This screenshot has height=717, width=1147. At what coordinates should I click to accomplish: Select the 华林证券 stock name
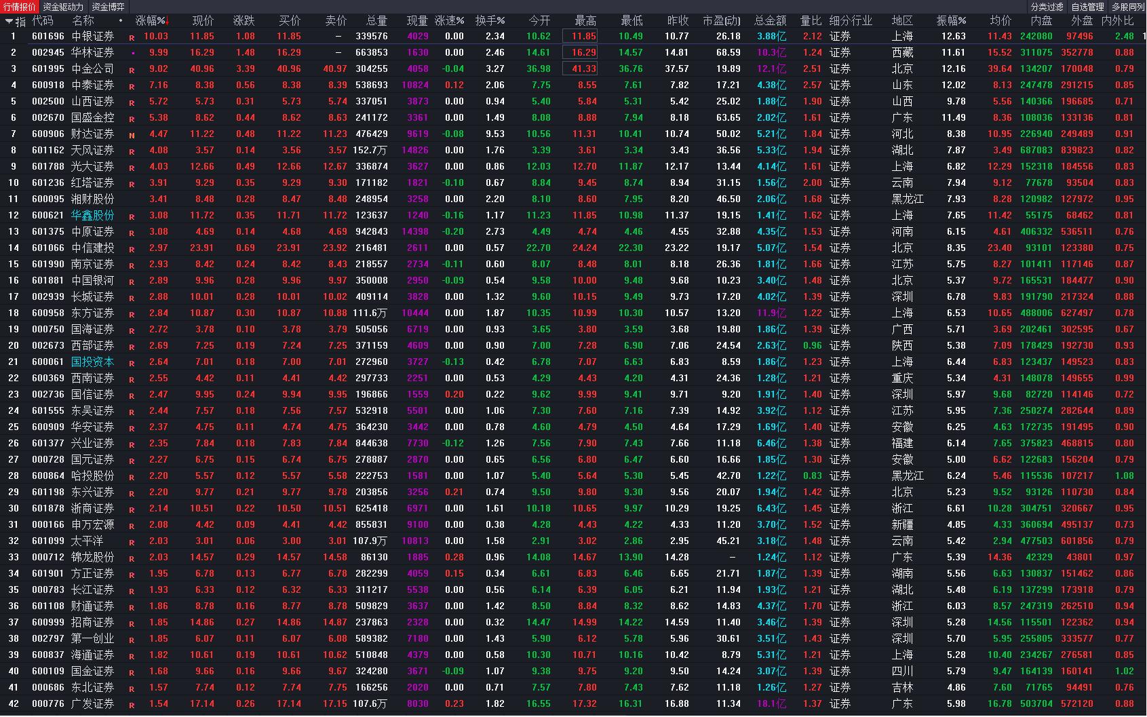(93, 52)
